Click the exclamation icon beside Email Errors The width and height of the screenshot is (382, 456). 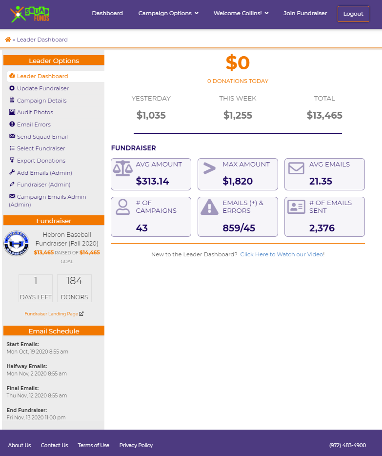tap(12, 124)
